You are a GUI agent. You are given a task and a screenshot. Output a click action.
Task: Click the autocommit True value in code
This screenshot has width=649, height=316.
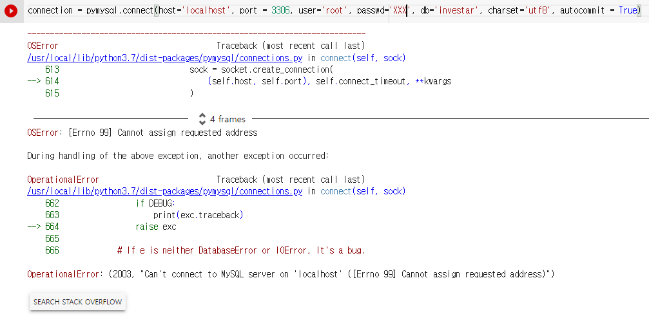tap(628, 11)
